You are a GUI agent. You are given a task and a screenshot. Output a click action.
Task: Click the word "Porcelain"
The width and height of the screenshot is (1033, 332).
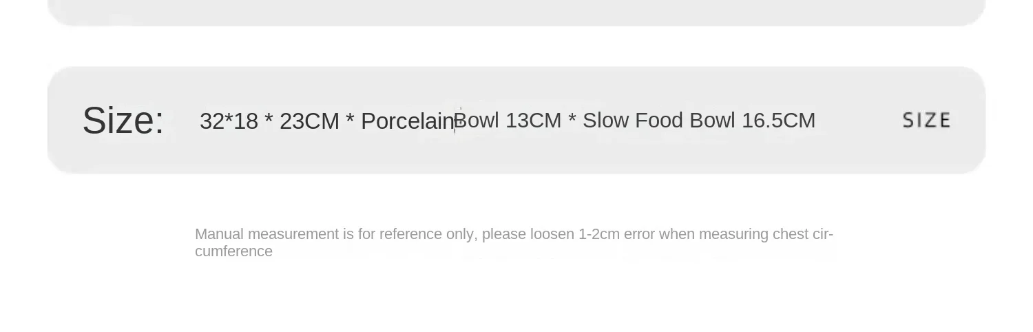[408, 121]
